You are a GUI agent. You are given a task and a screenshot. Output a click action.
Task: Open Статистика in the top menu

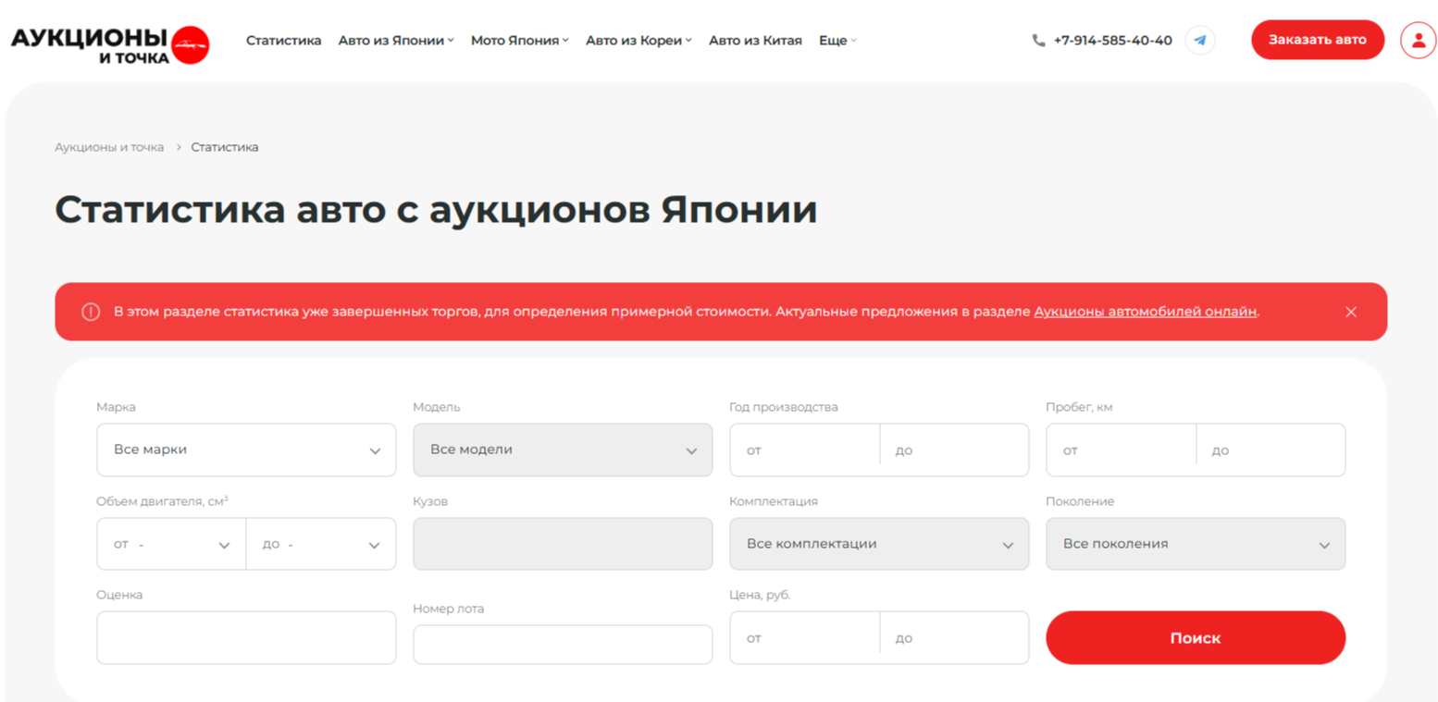[283, 41]
